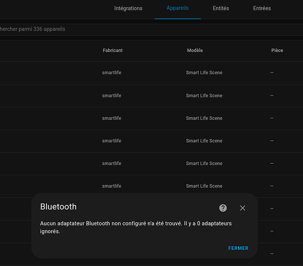Switch to the Intégrations tab

(128, 9)
